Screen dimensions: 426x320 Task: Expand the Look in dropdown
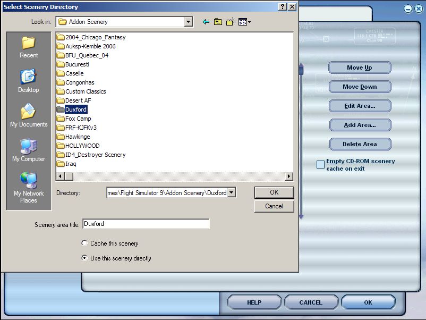click(189, 22)
